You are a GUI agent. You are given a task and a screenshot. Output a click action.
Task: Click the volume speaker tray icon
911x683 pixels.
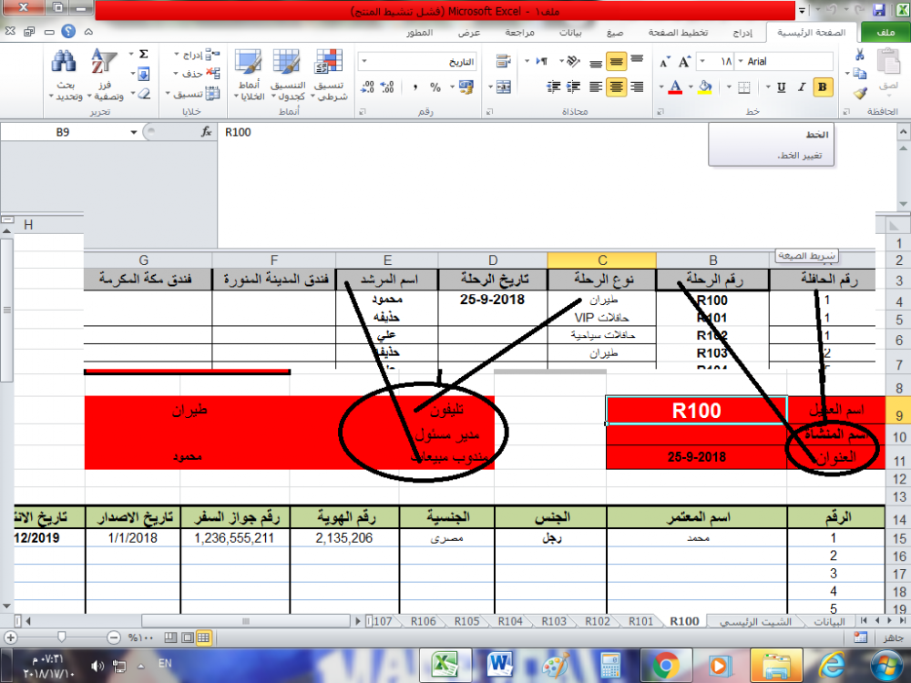click(x=97, y=667)
